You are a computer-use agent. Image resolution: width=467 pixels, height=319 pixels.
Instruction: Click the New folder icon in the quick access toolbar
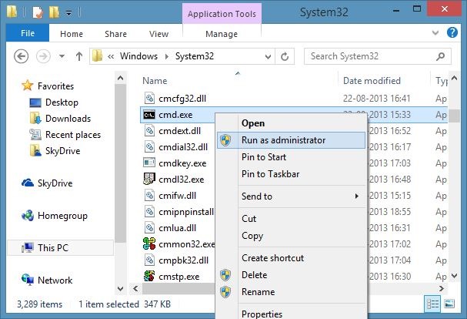coord(54,12)
